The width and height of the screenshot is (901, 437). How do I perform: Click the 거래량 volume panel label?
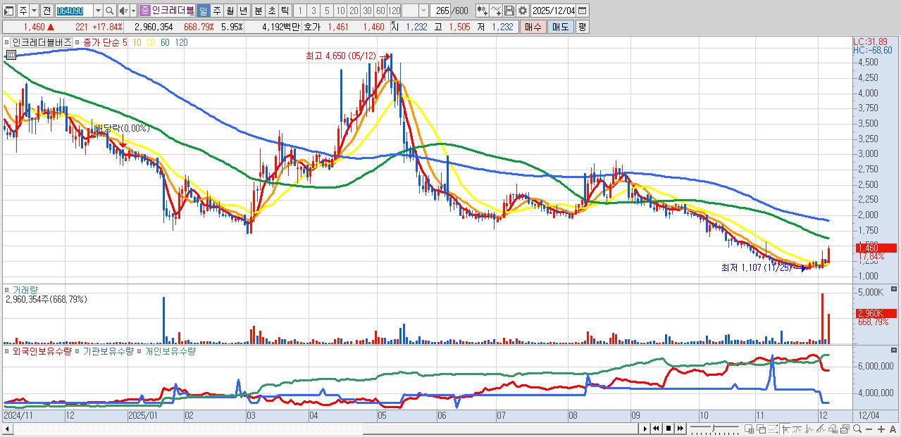coord(25,290)
